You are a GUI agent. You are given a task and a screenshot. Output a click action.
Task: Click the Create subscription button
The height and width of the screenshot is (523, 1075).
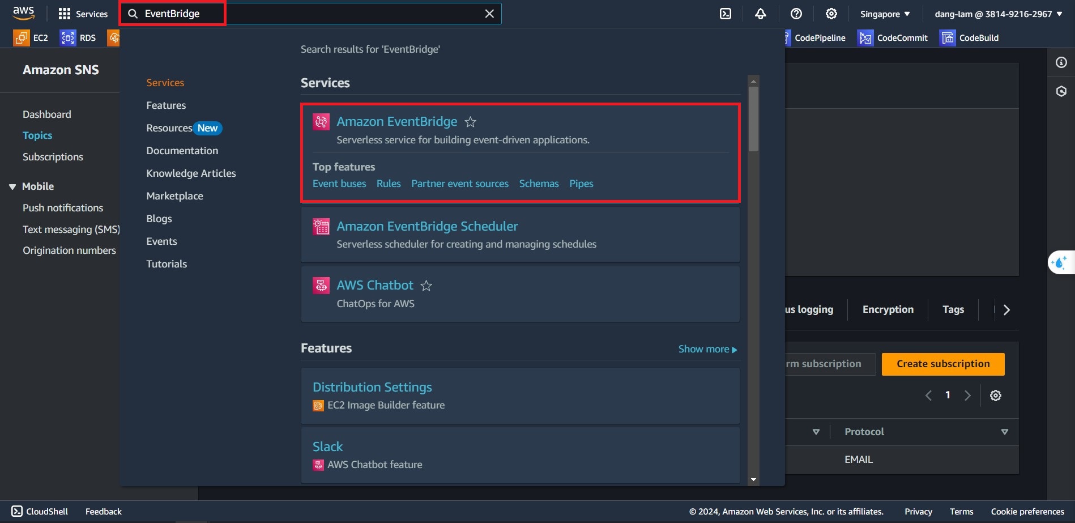click(x=943, y=364)
